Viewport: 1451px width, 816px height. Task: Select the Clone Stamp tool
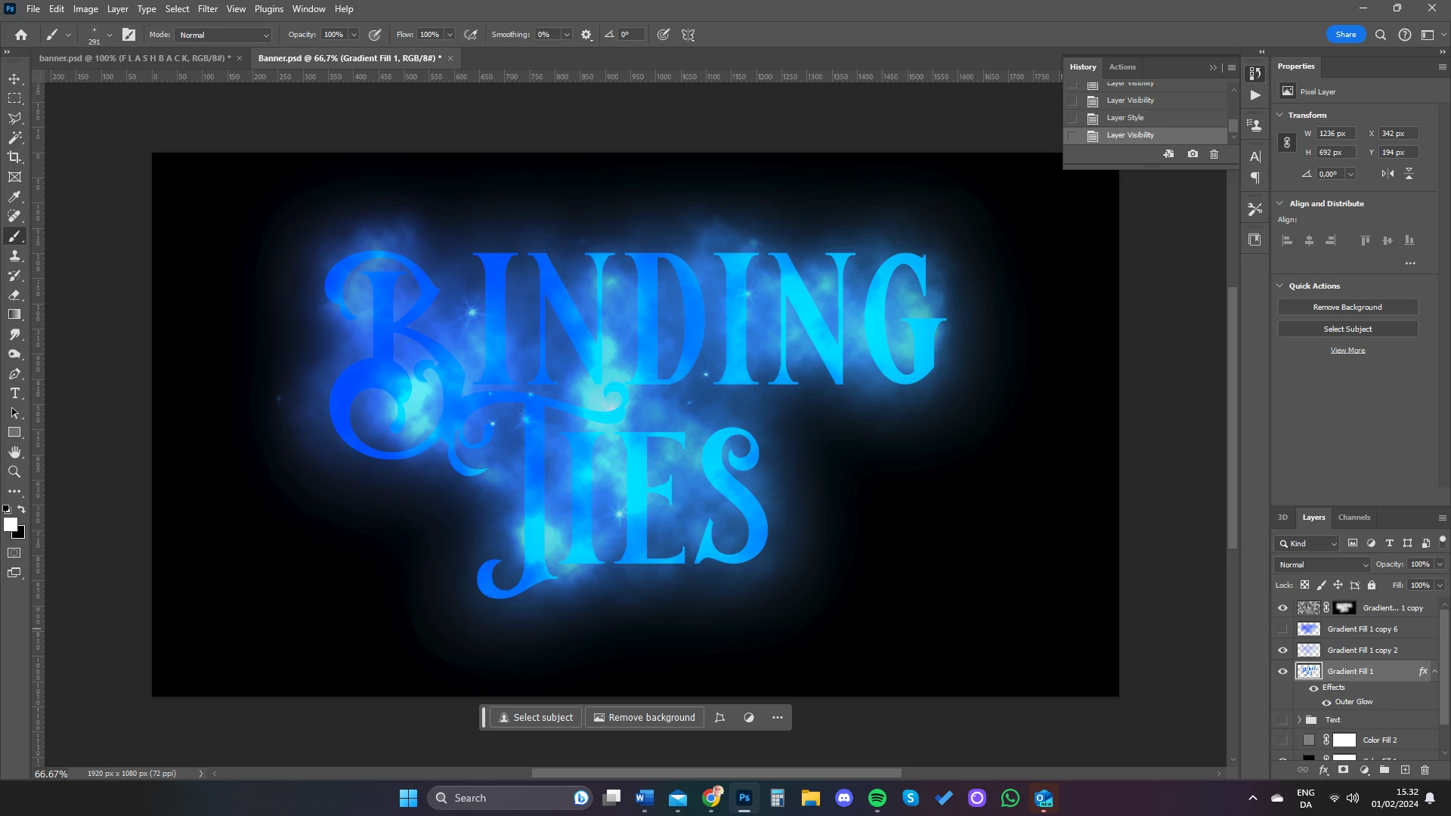(14, 256)
